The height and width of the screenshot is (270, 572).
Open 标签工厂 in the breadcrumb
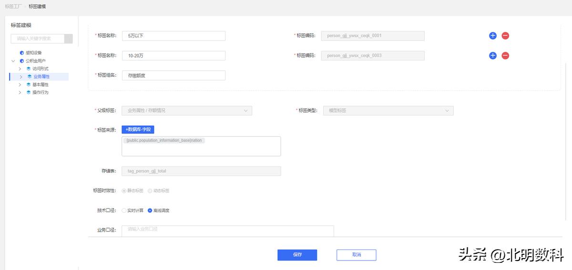(13, 7)
